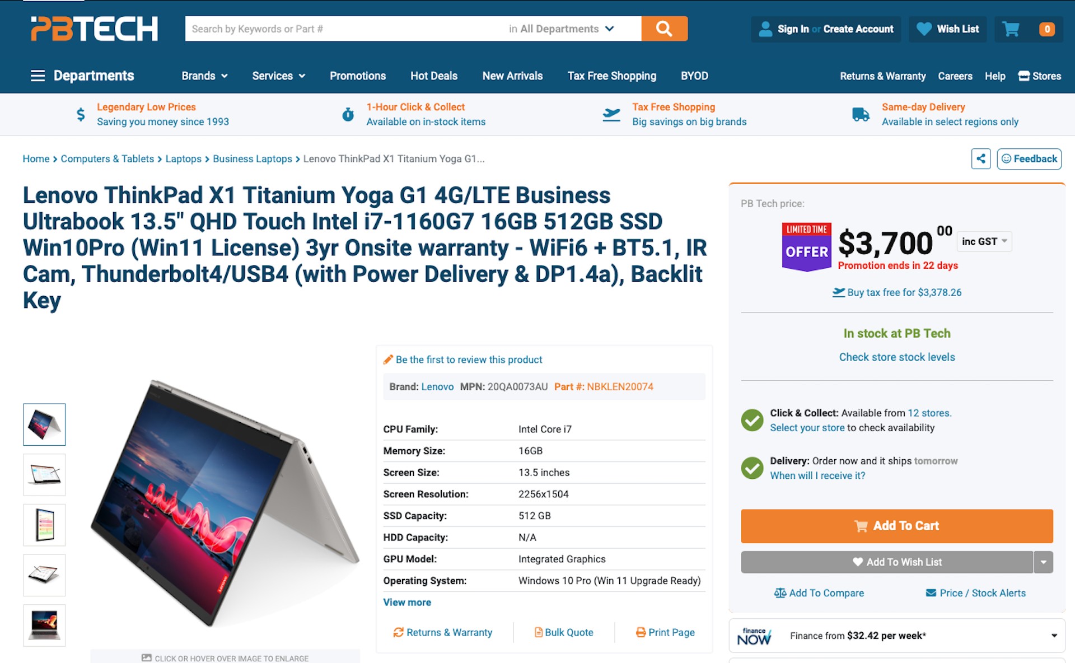Open the shopping cart icon
The width and height of the screenshot is (1075, 663).
tap(1011, 29)
